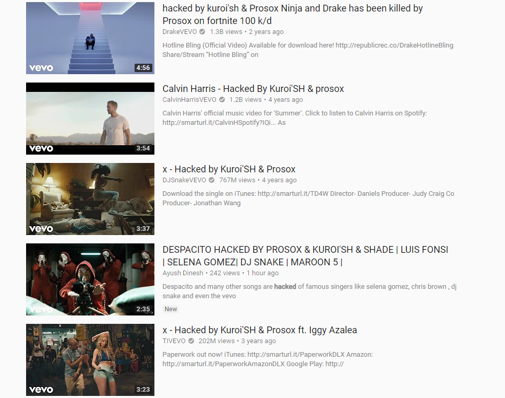Click title 'x - Hacked by Kuroi'SH & Prosox ft. Iggy Azalea'
Viewport: 505px width, 398px height.
260,330
